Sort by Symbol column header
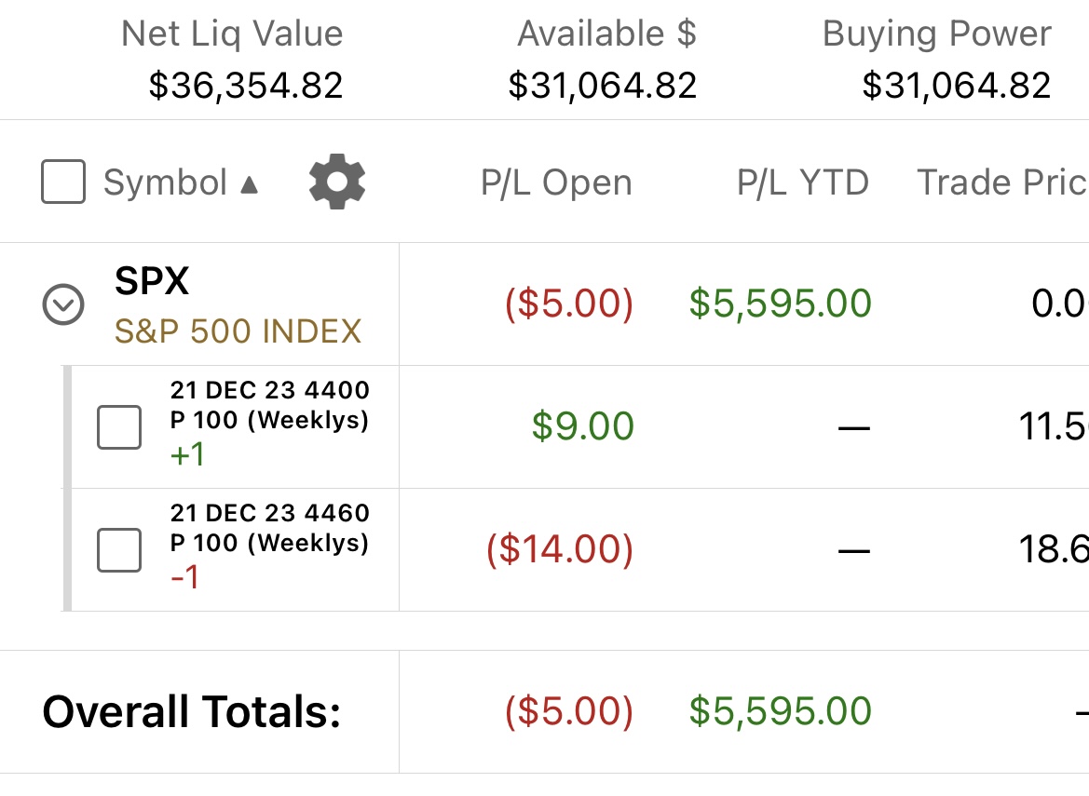This screenshot has width=1089, height=796. click(165, 182)
